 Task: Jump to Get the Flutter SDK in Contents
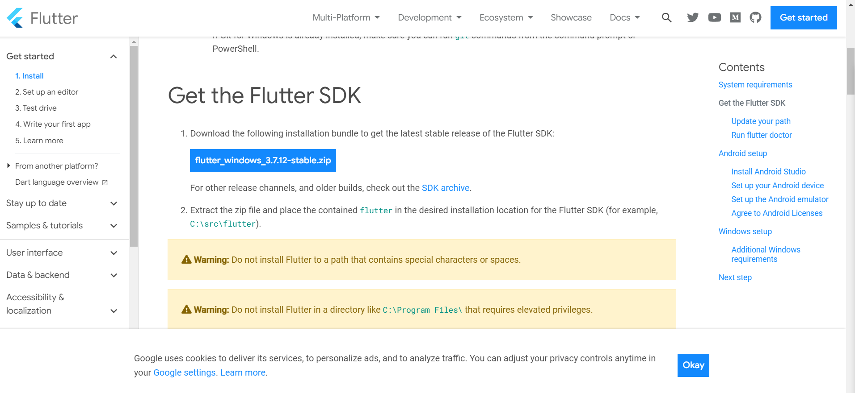click(x=752, y=103)
